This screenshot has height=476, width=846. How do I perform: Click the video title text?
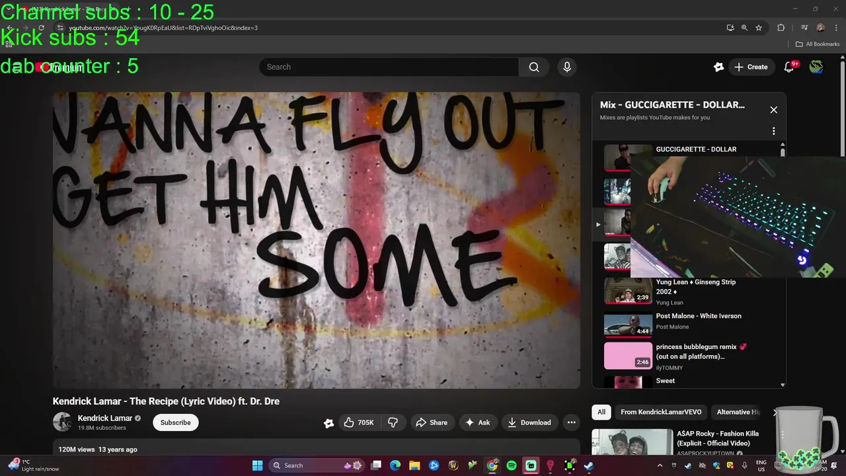pyautogui.click(x=166, y=401)
